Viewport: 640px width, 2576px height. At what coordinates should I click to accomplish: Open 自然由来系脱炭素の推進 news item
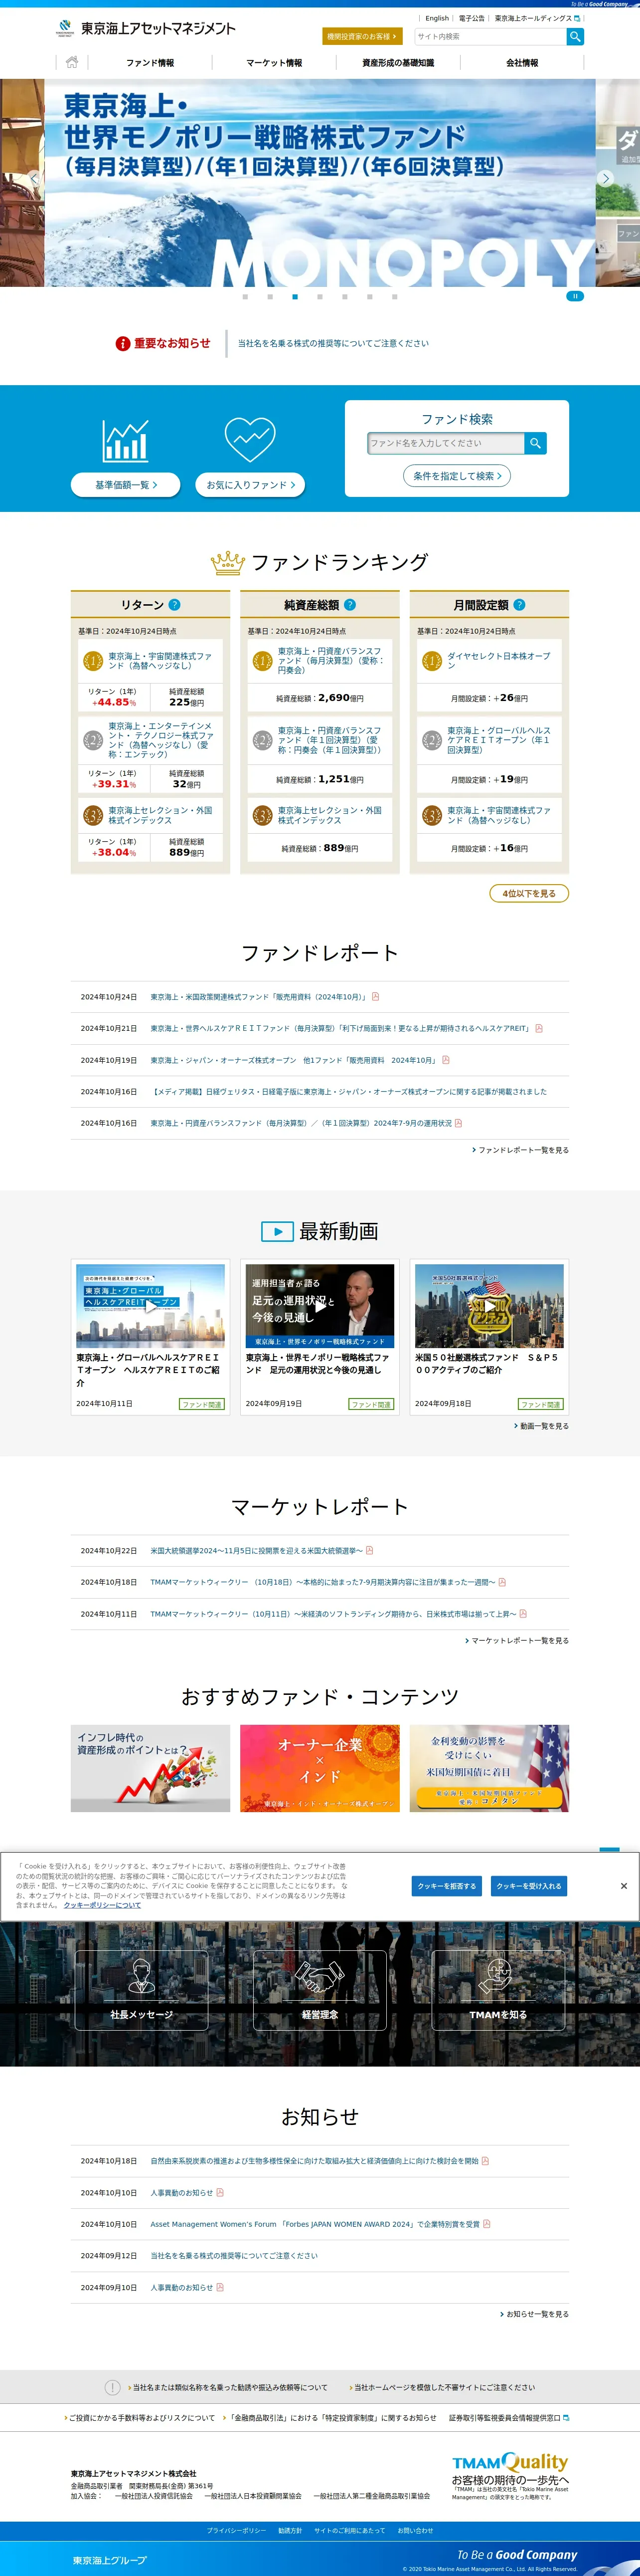click(x=315, y=2161)
